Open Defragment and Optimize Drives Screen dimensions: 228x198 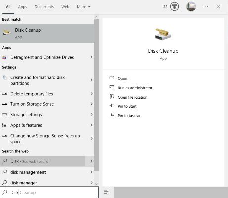42,57
